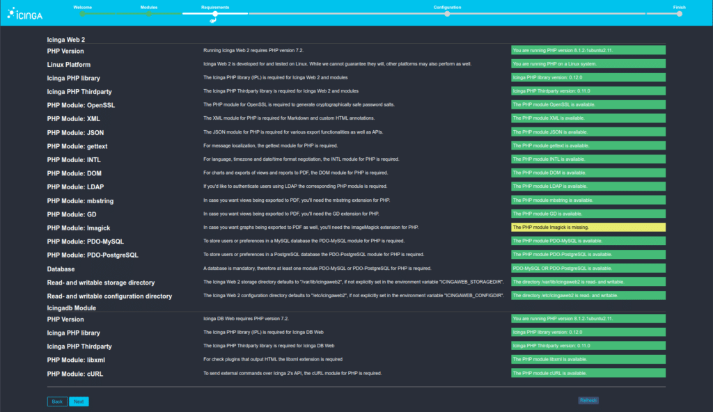Image resolution: width=713 pixels, height=412 pixels.
Task: Click the PHP Module: gettext label
Action: 77,146
